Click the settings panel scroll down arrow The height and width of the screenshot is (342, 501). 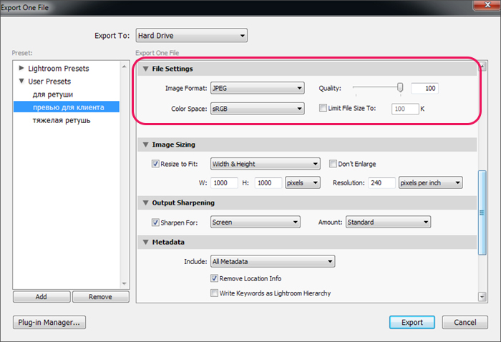pos(482,297)
